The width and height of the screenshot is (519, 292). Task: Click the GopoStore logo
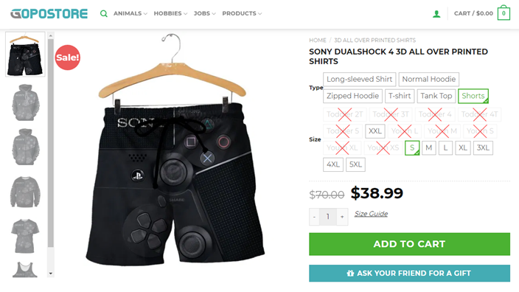coord(49,13)
